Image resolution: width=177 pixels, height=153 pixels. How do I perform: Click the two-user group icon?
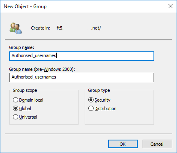(16, 28)
